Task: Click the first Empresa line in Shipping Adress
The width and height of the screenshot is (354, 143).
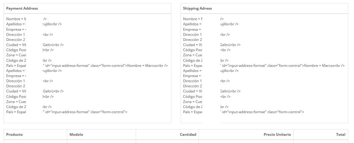Action: [x=193, y=30]
